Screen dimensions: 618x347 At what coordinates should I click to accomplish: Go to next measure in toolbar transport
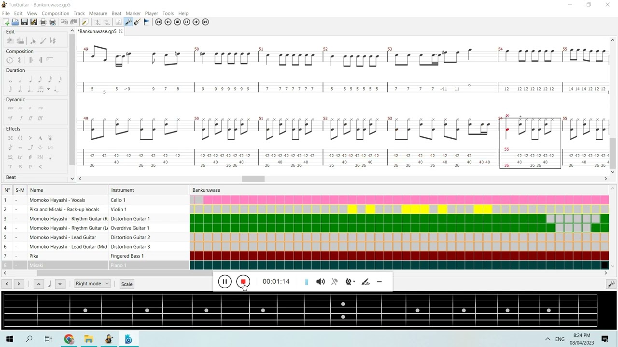point(196,22)
